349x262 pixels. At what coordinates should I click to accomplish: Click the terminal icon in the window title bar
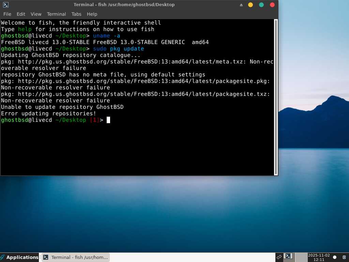(x=6, y=5)
